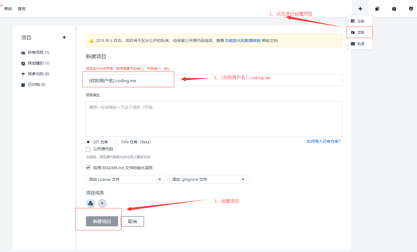Open the "+" create menu in top bar
This screenshot has height=252, width=417.
pos(360,8)
